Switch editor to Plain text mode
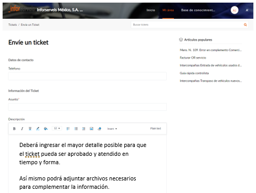The height and width of the screenshot is (193, 256). click(156, 129)
